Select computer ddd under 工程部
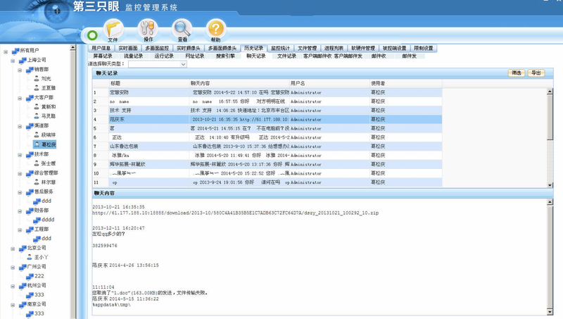This screenshot has width=563, height=319. (42, 238)
